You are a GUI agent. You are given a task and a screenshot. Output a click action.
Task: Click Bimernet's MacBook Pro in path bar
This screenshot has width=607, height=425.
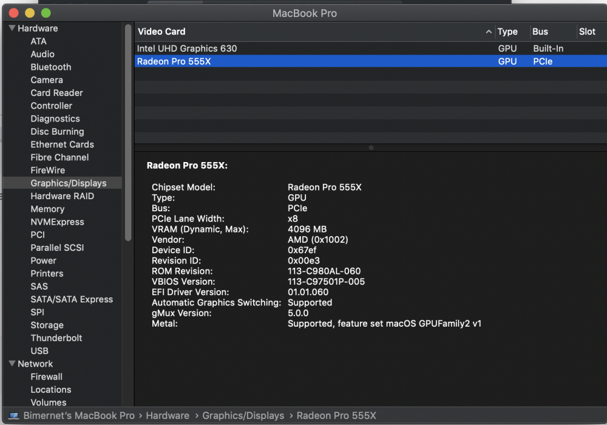point(79,415)
